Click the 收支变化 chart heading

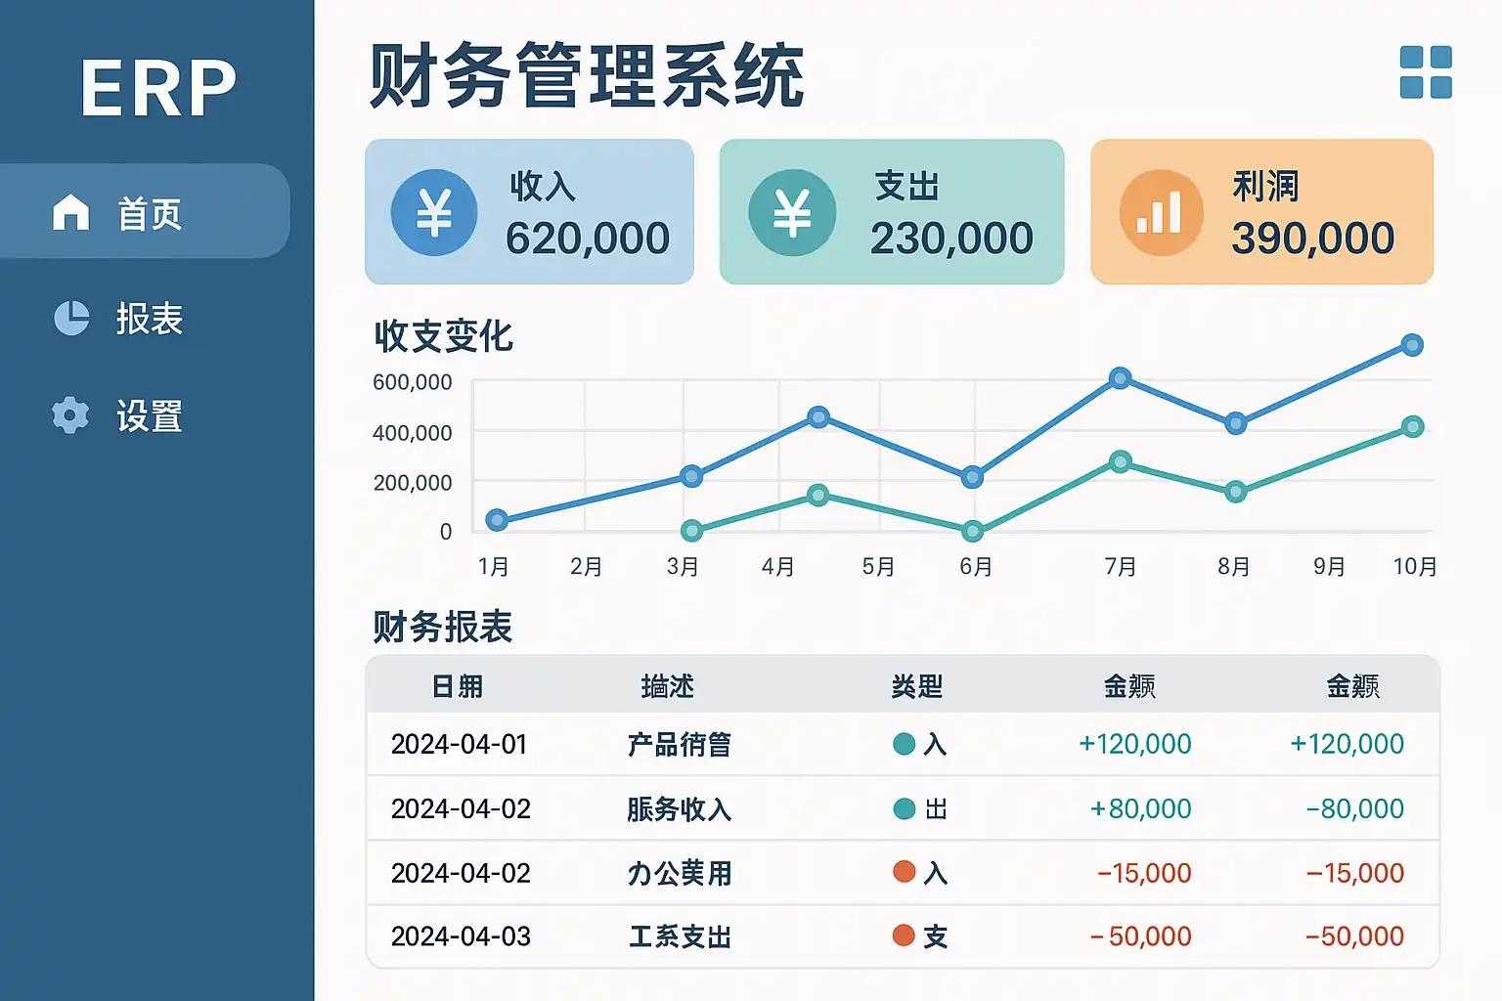pyautogui.click(x=443, y=335)
